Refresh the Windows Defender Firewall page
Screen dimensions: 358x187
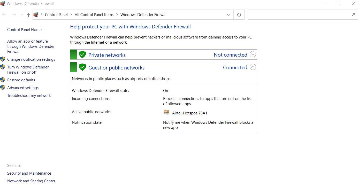[x=239, y=15]
